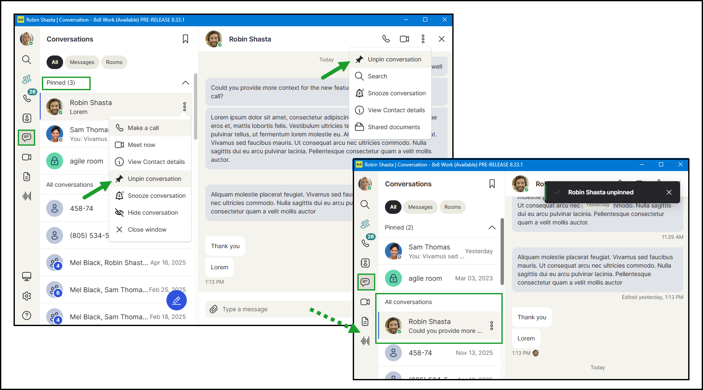Open agile room conversation in back window

click(75, 161)
